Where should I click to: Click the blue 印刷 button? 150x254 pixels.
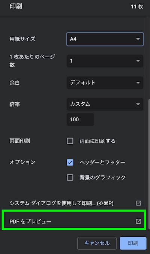pyautogui.click(x=133, y=243)
